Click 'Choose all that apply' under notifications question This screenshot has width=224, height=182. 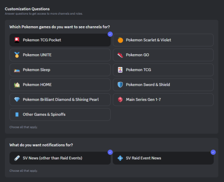(x=24, y=171)
